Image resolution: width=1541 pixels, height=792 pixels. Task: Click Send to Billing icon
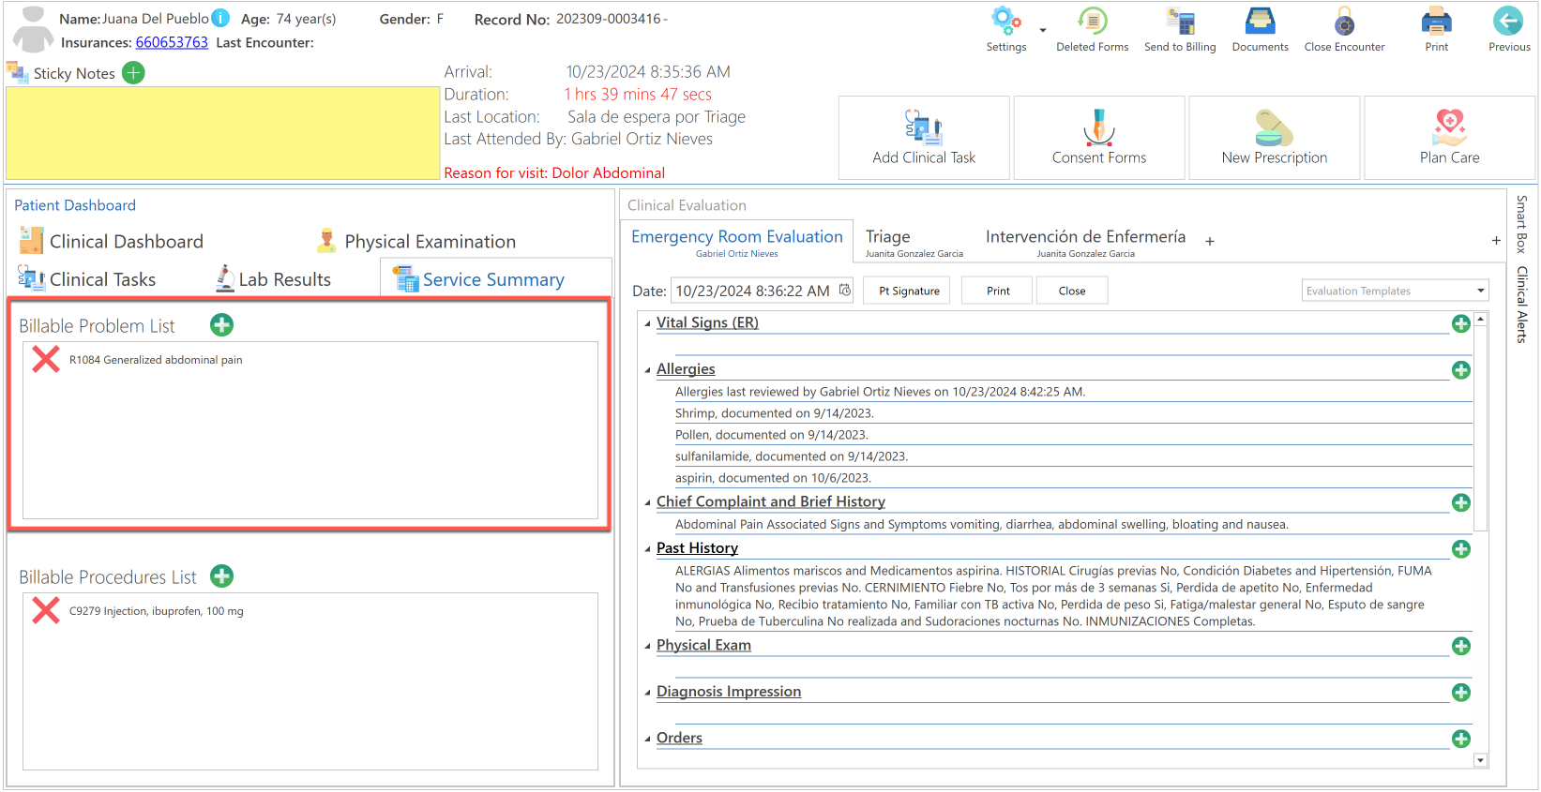tap(1180, 21)
